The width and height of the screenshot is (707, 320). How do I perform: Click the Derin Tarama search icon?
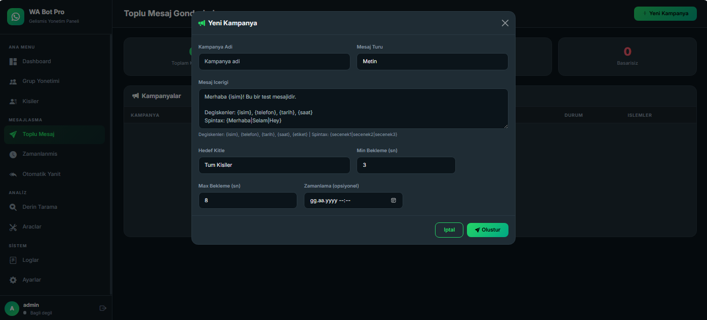pos(13,207)
